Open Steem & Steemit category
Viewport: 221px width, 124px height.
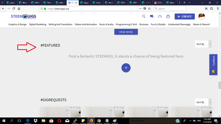(x=201, y=24)
